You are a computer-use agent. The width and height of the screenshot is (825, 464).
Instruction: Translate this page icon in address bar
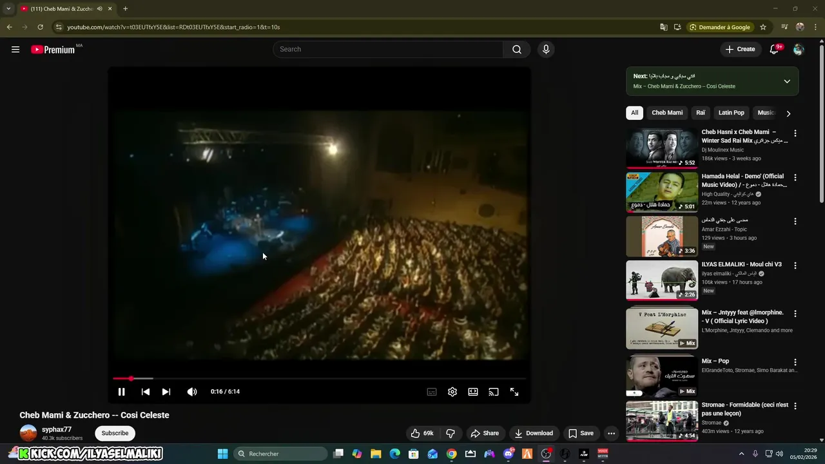tap(664, 27)
